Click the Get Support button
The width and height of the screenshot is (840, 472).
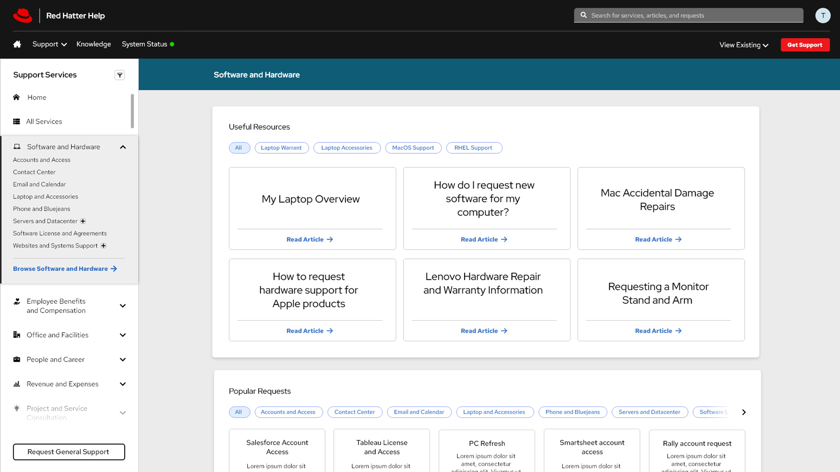point(805,45)
